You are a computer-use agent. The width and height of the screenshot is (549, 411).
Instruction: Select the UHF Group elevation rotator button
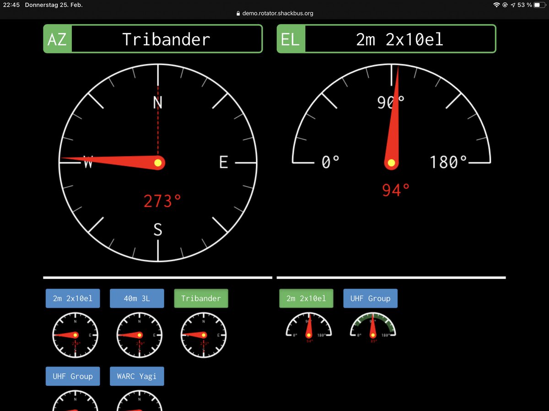point(370,299)
